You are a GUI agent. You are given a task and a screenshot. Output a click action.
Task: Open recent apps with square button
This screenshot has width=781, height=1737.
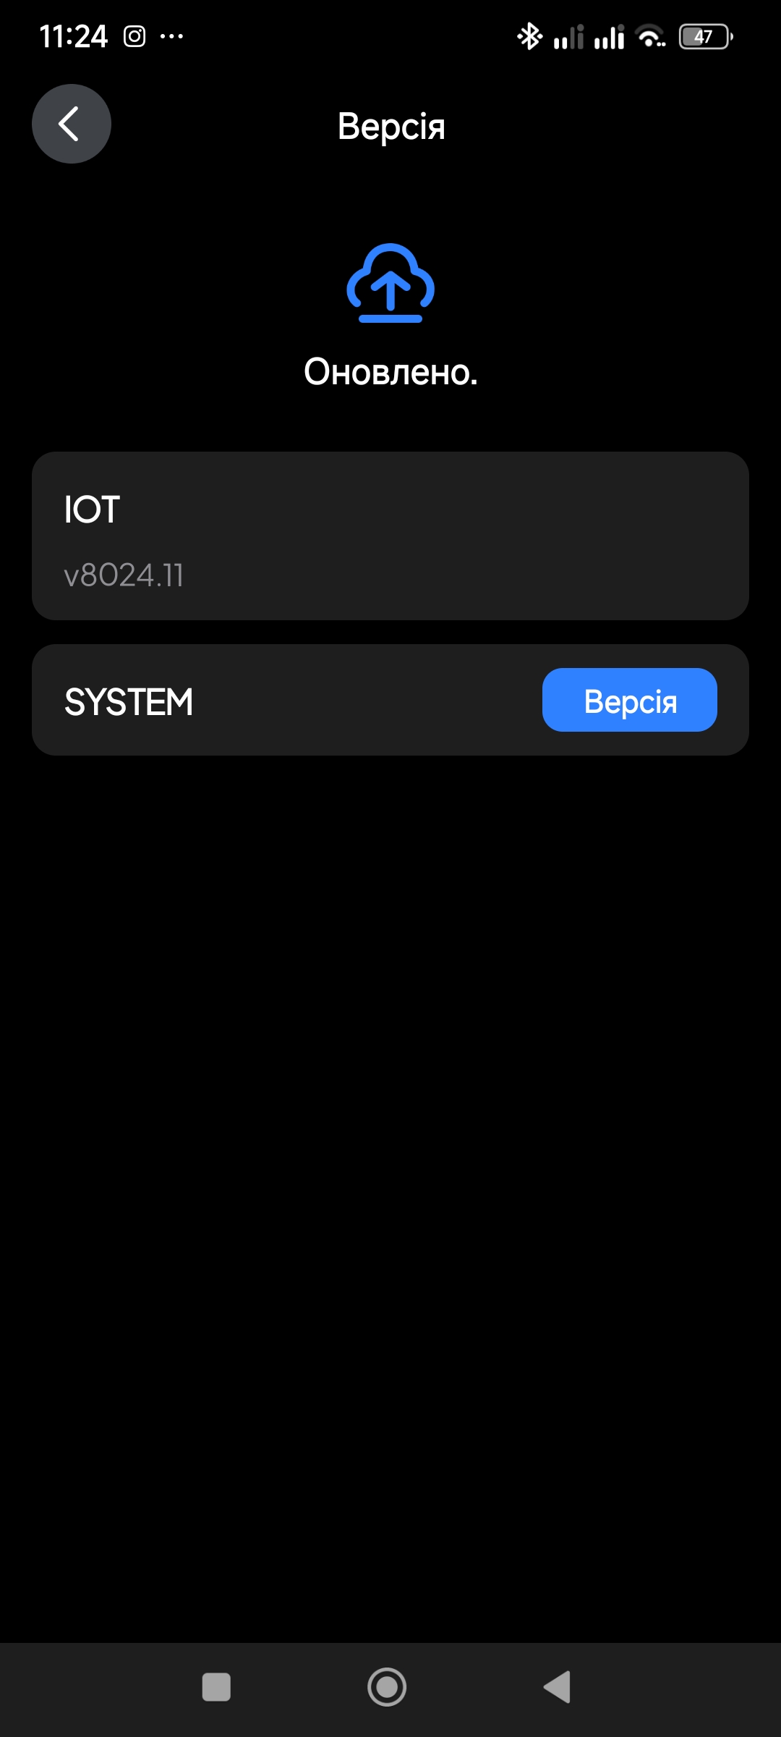216,1687
